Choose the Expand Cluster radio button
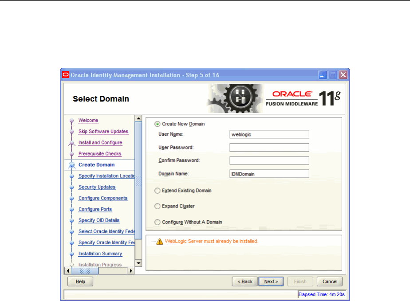Viewport: 410px width, 301px height. point(157,206)
